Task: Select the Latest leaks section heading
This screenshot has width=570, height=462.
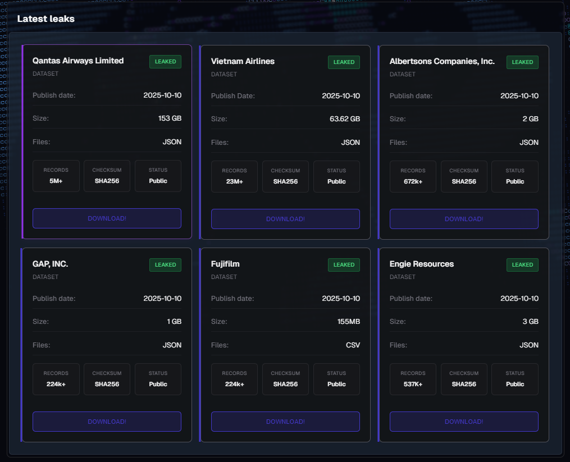Action: (x=46, y=19)
